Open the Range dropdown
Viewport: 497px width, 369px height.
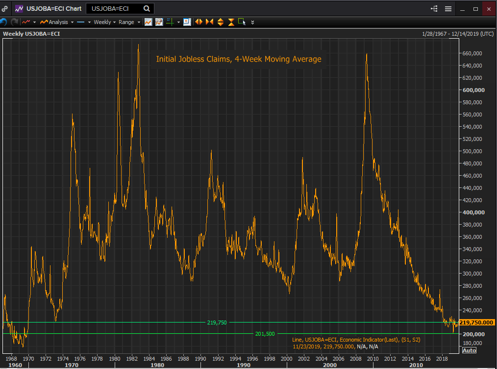[129, 22]
